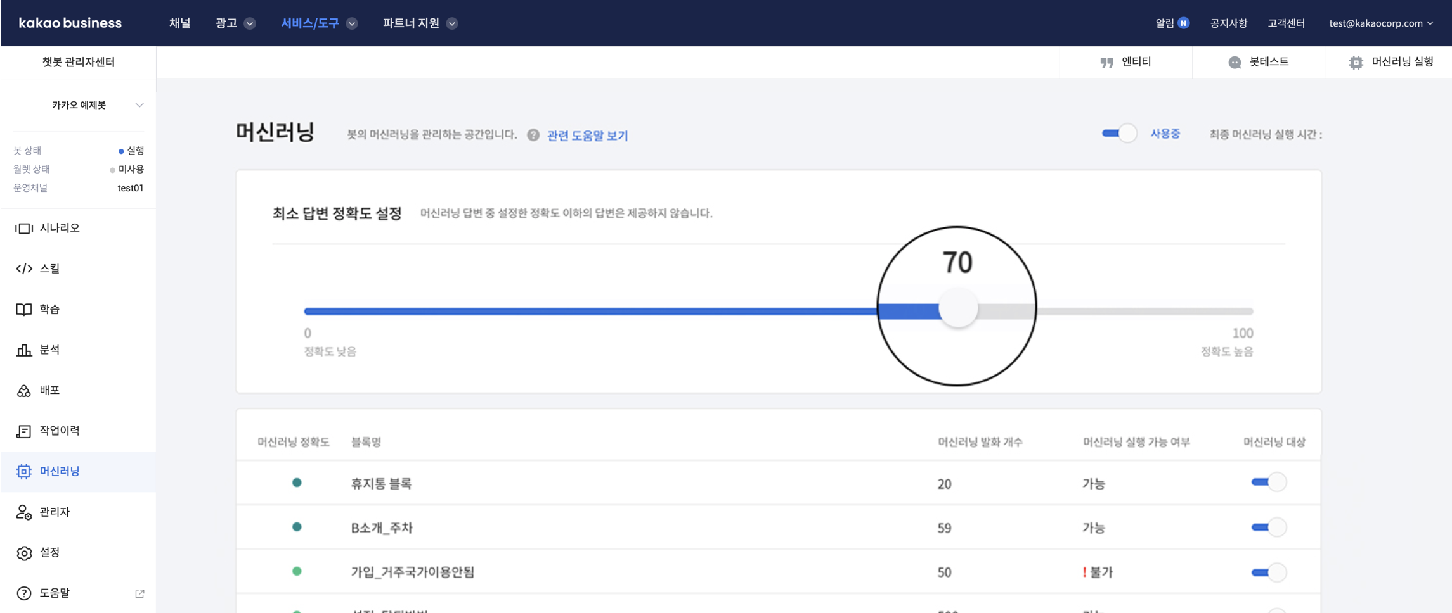Open the 분석 bar chart icon

pos(23,350)
